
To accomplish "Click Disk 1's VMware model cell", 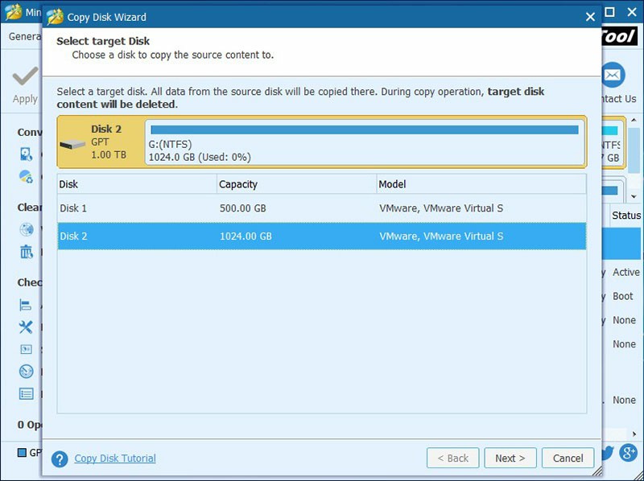I will click(x=441, y=208).
